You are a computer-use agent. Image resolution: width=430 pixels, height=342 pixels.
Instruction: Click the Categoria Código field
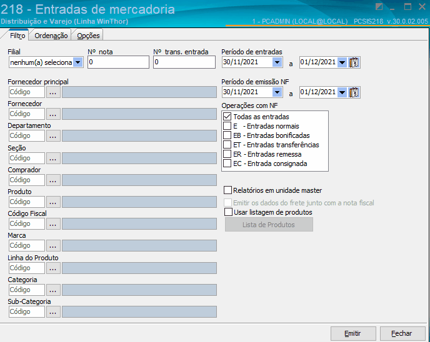click(27, 290)
